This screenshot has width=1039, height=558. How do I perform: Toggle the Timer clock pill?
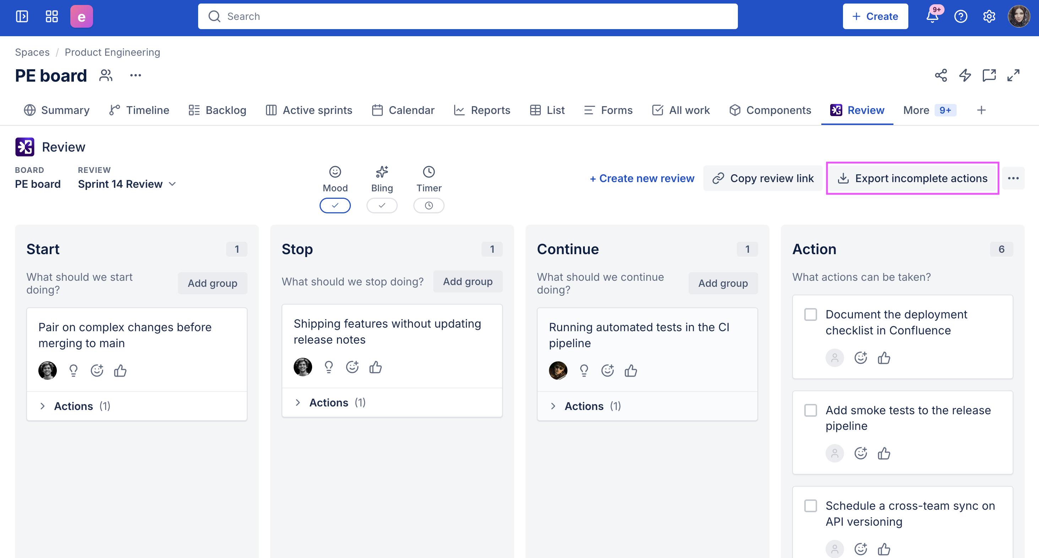[x=429, y=206]
